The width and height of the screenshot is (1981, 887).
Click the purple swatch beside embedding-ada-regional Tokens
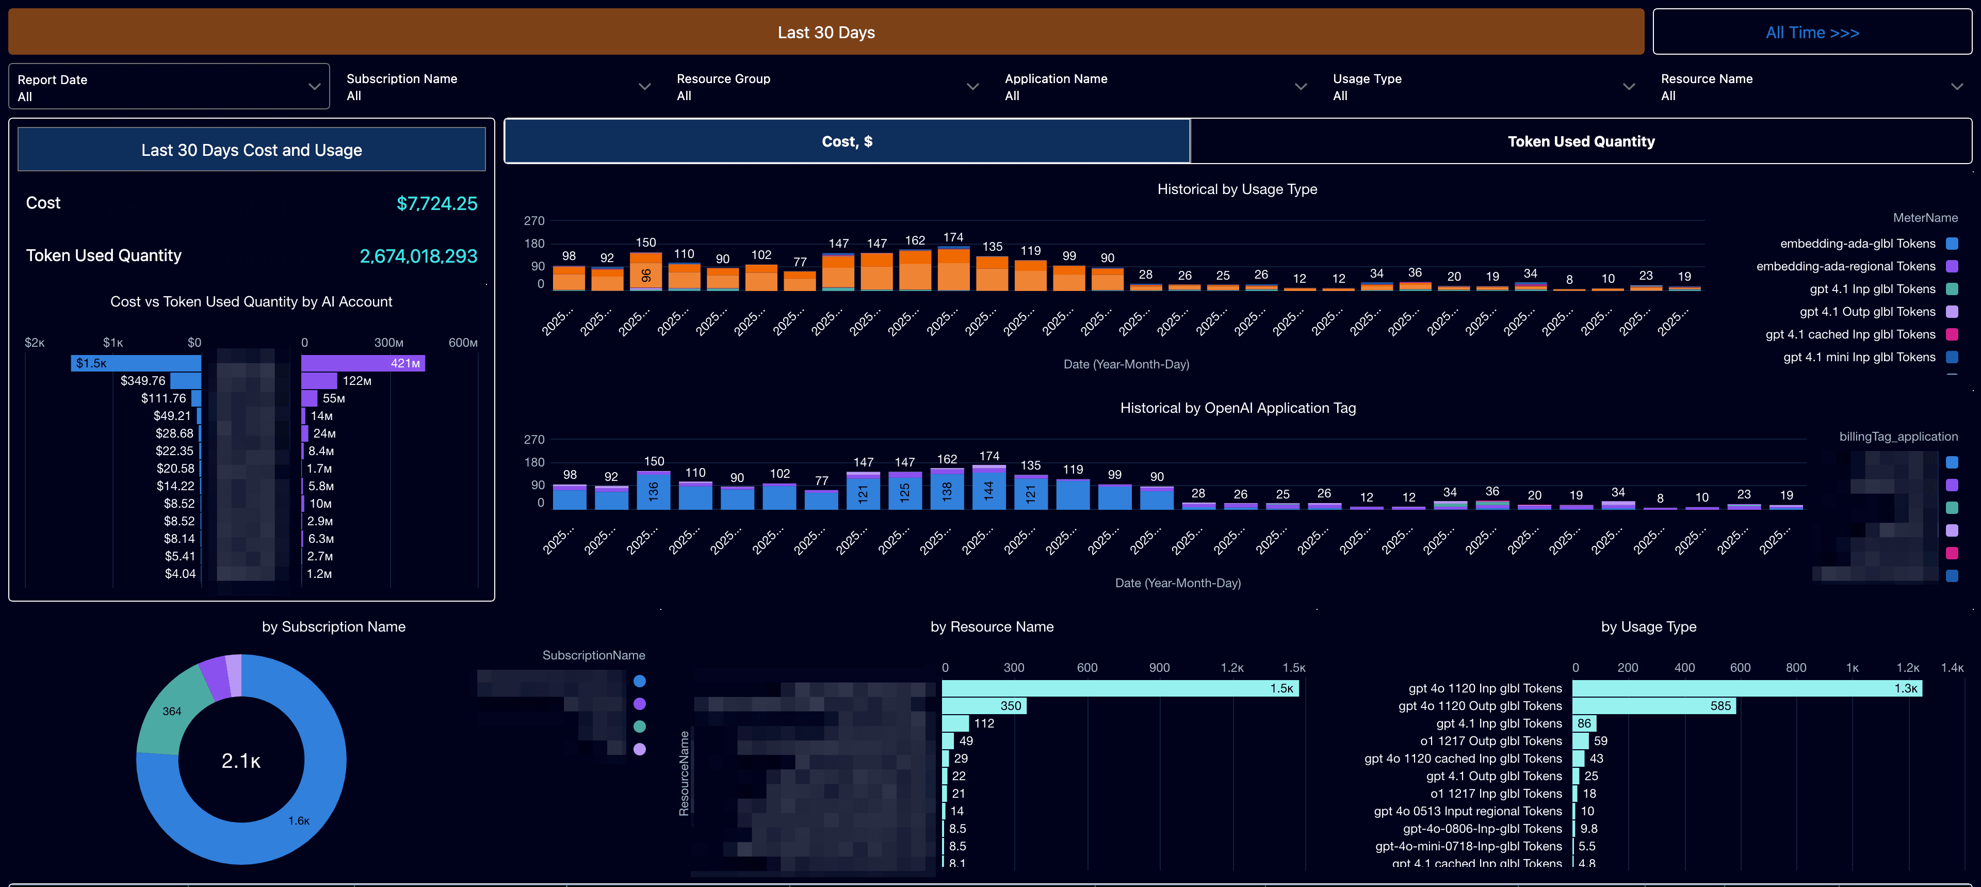tap(1952, 266)
